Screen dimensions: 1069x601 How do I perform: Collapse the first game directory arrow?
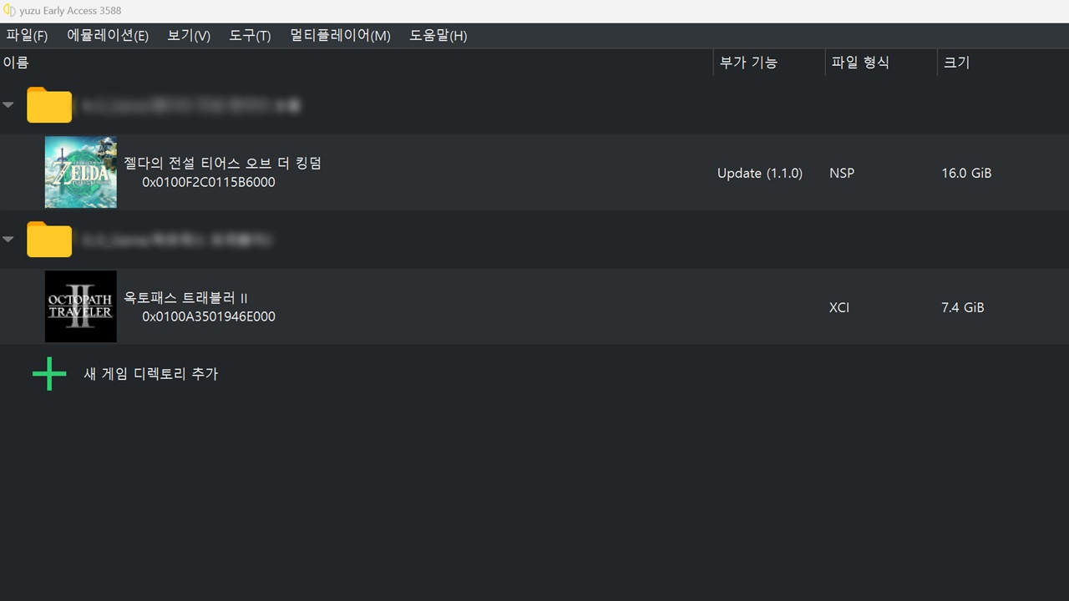pos(8,105)
